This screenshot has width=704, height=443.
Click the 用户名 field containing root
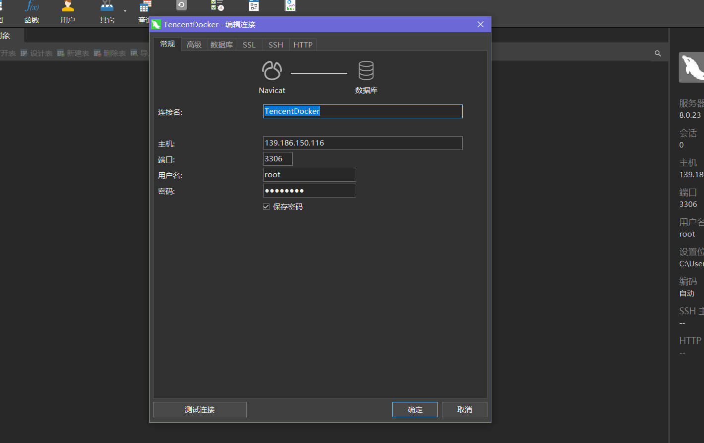coord(310,175)
